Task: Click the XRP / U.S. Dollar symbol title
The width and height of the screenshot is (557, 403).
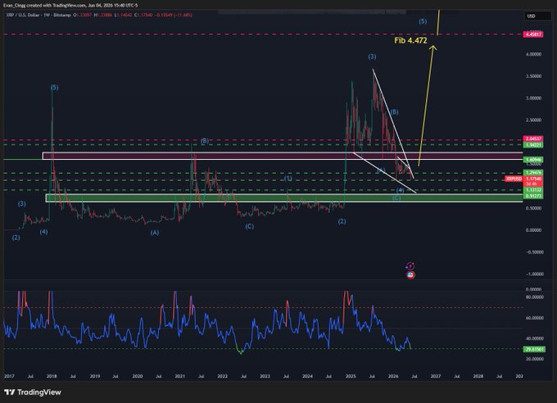Action: click(23, 16)
